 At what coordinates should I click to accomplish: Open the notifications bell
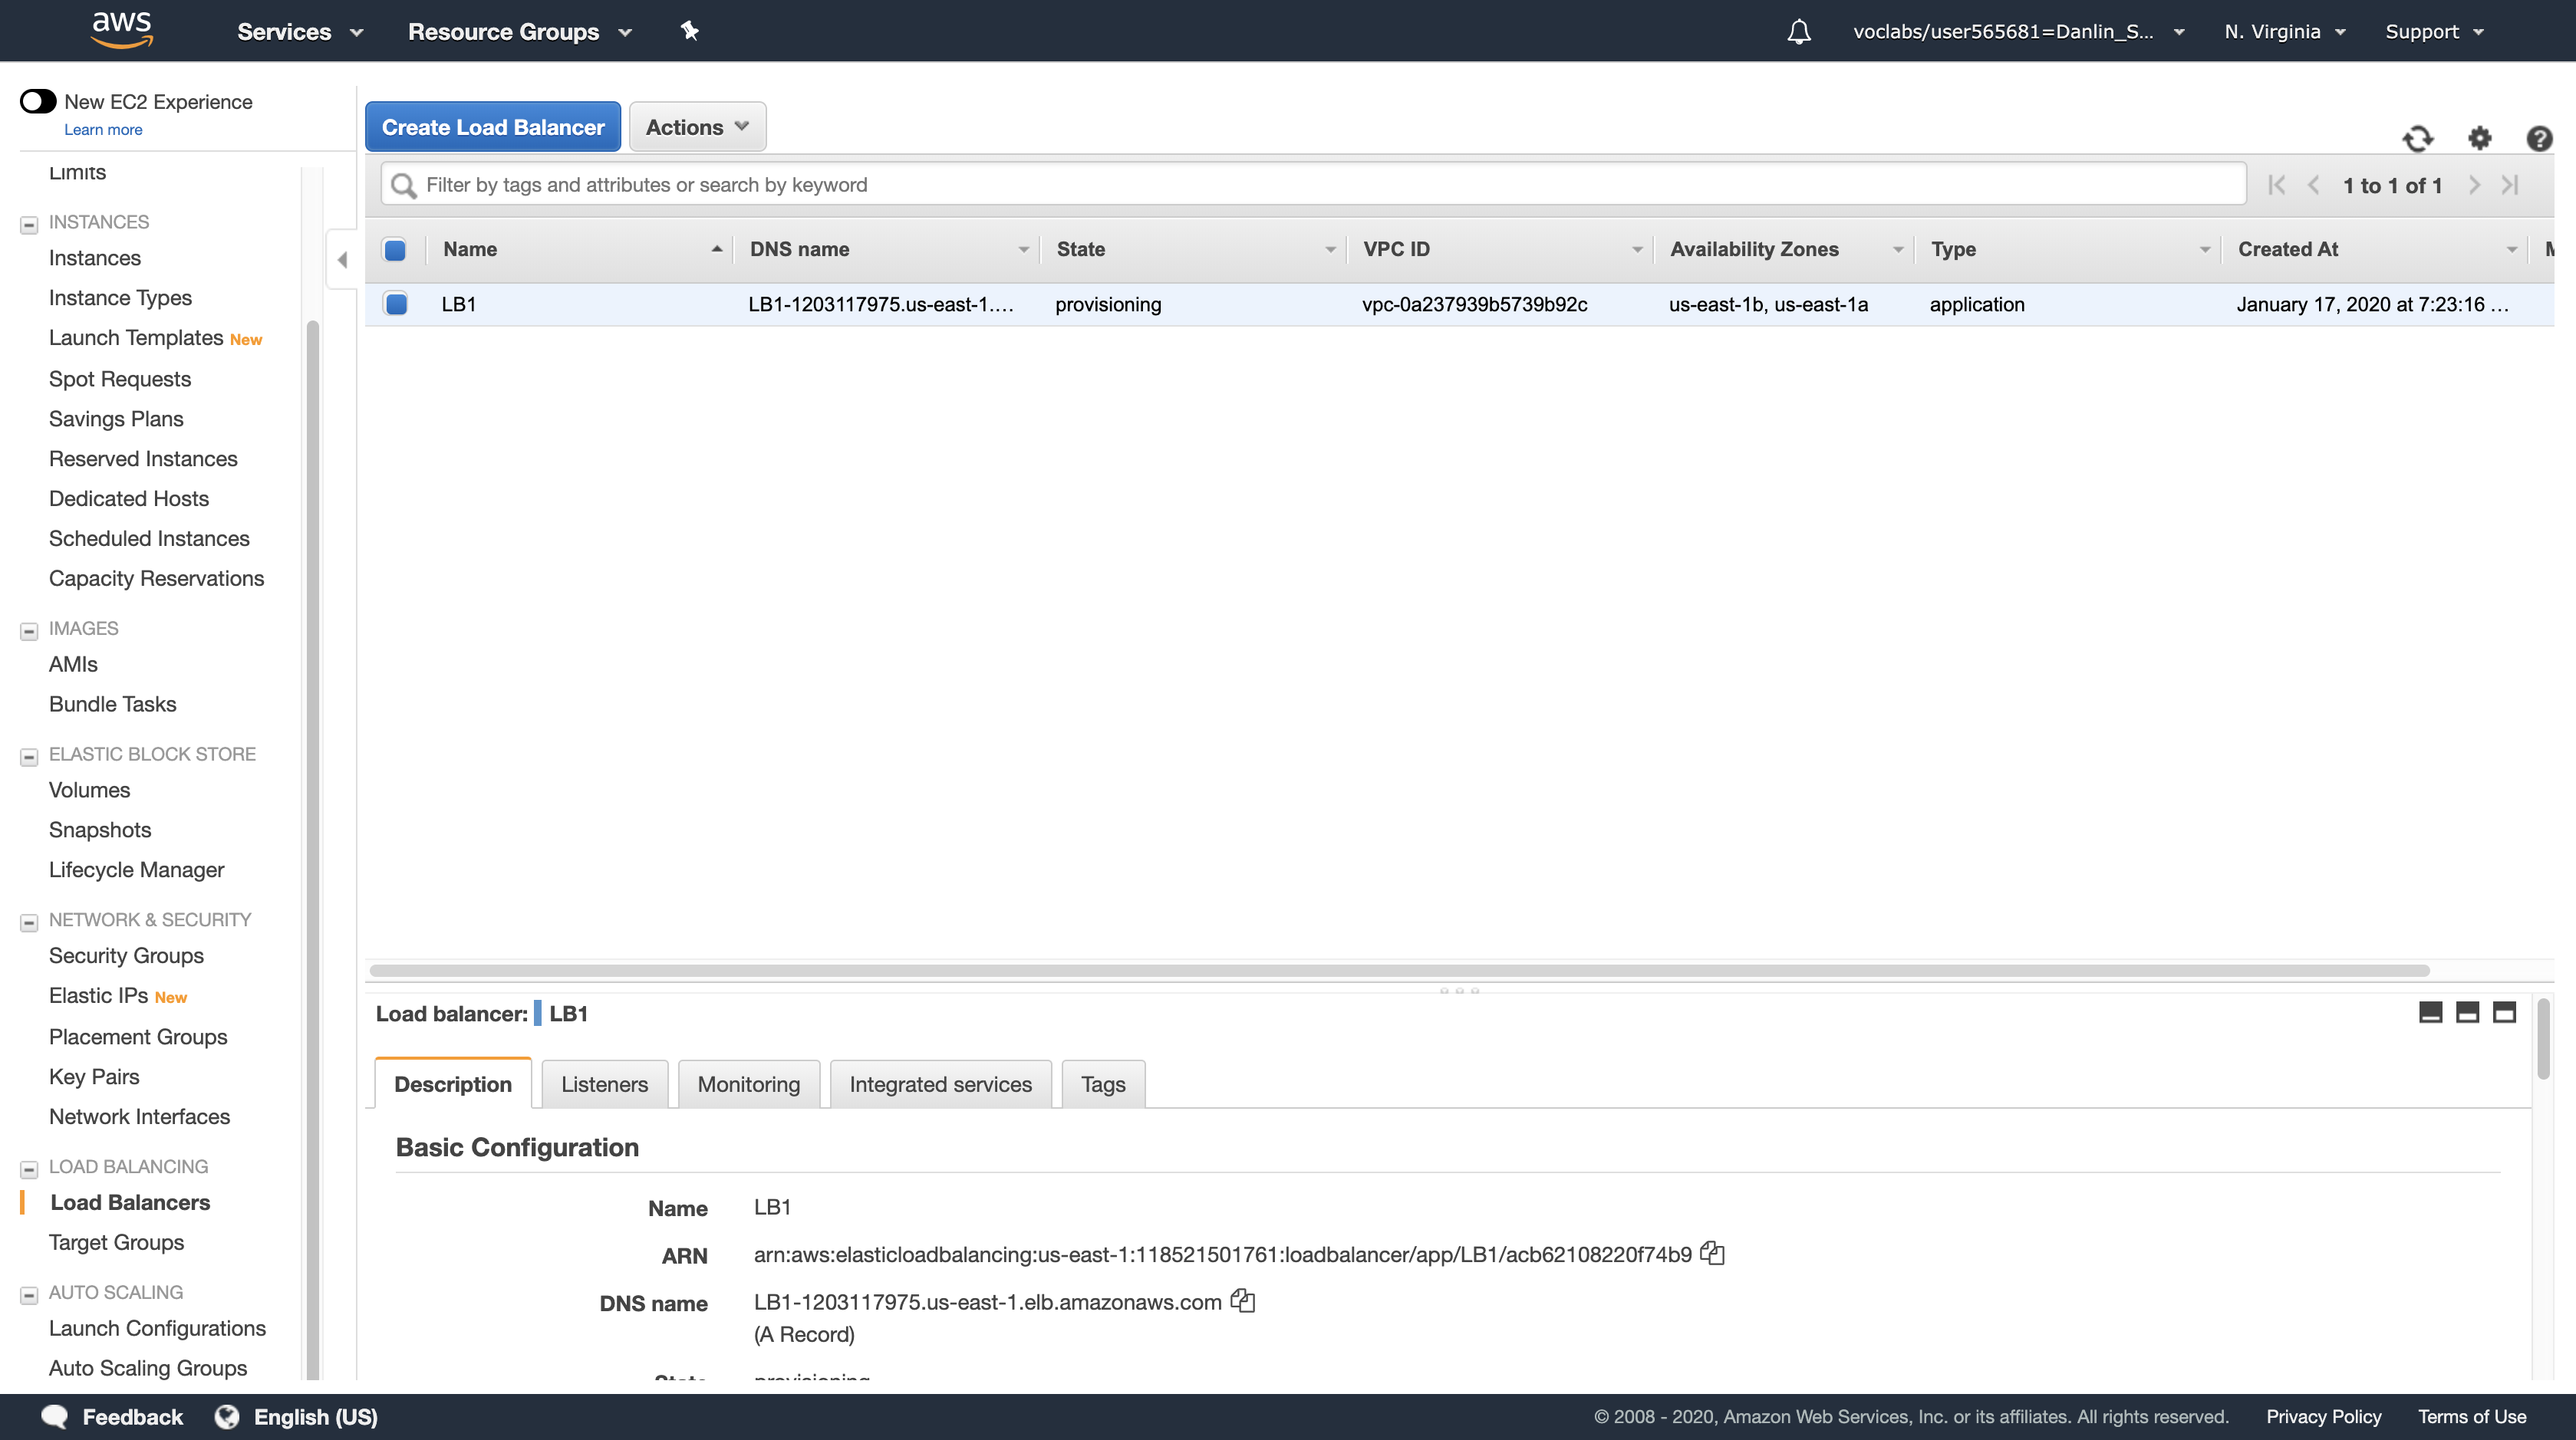coord(1798,32)
